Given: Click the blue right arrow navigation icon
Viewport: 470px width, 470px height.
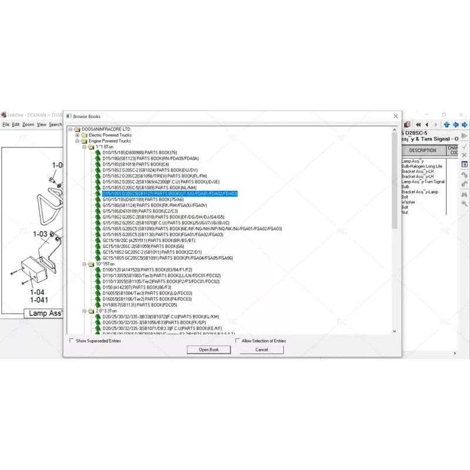Looking at the screenshot, I should click(x=464, y=125).
